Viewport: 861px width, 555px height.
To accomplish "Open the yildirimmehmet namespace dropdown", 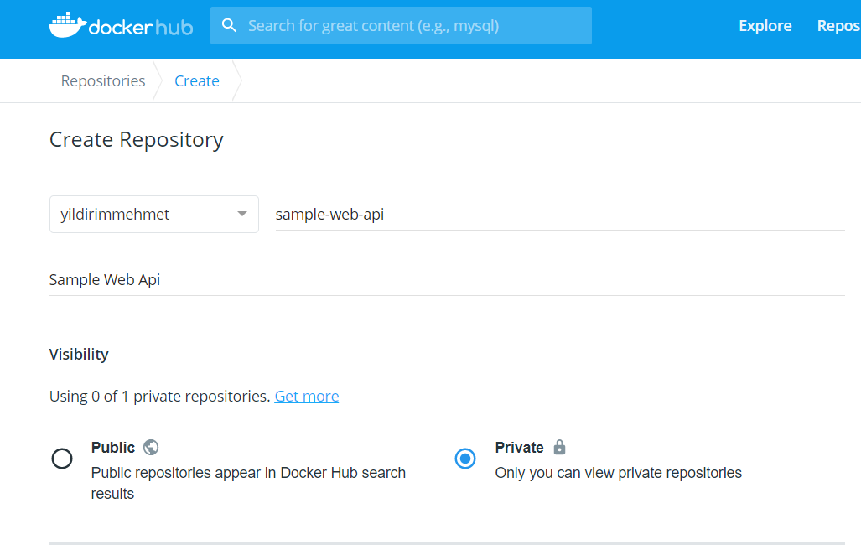I will click(153, 214).
